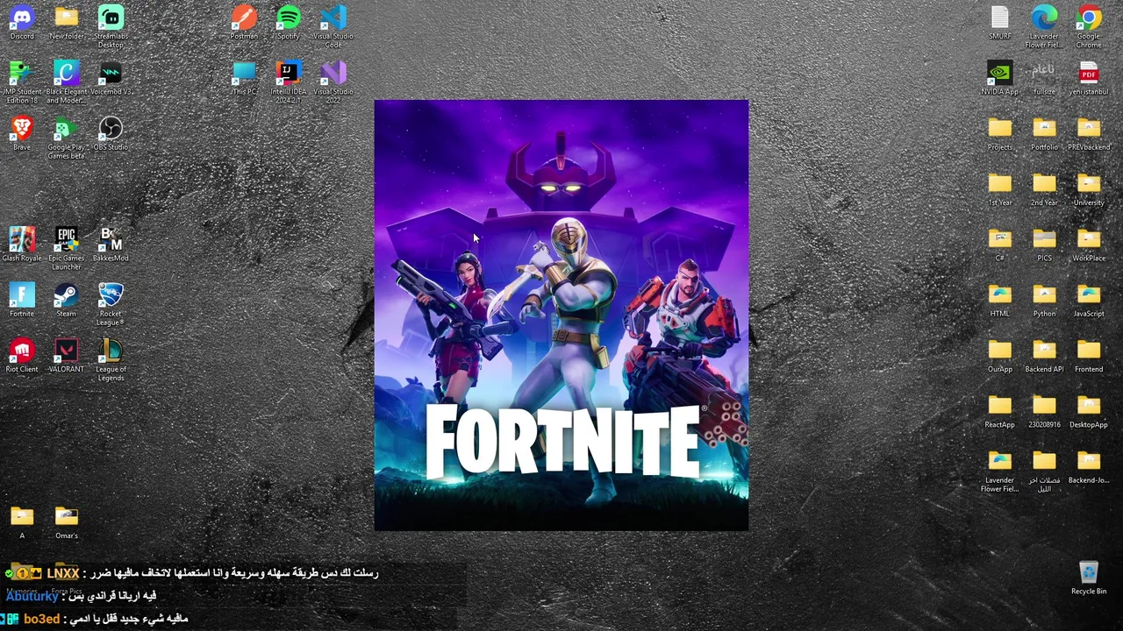Select the University folder

(x=1089, y=190)
